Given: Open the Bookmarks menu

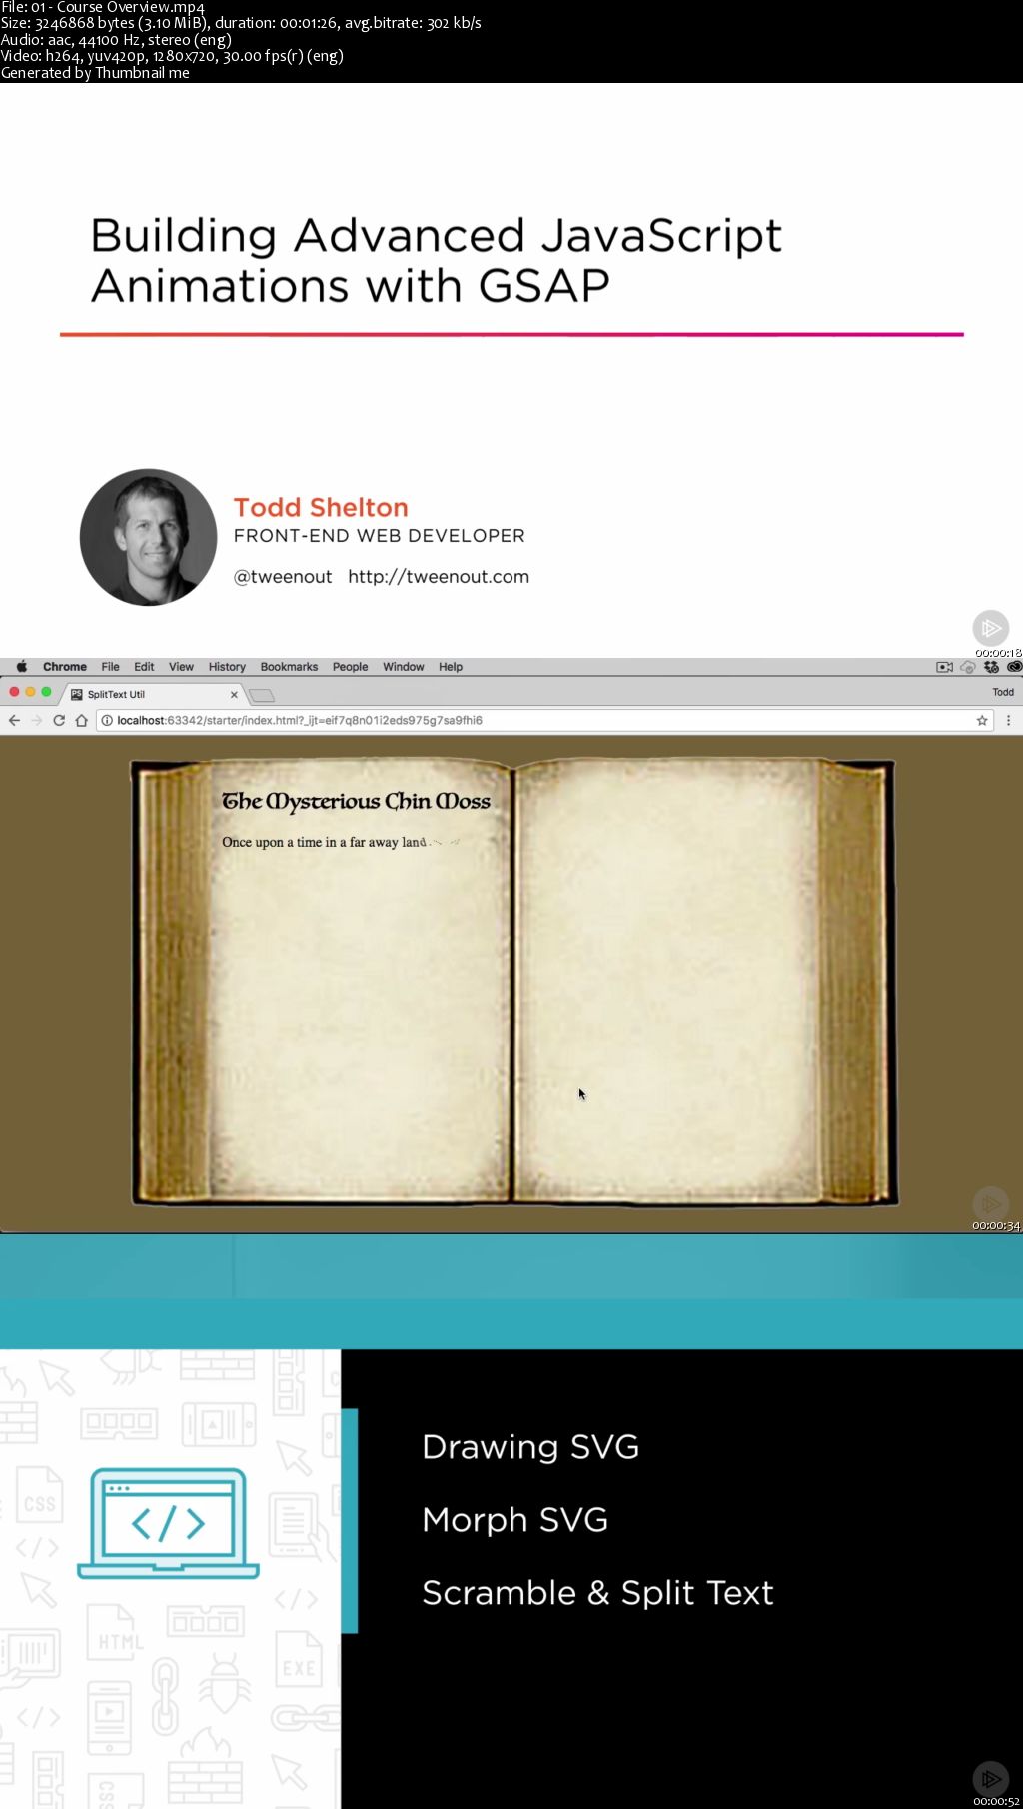Looking at the screenshot, I should point(289,667).
